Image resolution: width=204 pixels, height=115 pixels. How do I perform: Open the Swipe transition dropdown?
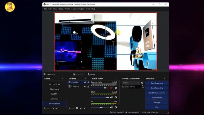tap(131, 83)
